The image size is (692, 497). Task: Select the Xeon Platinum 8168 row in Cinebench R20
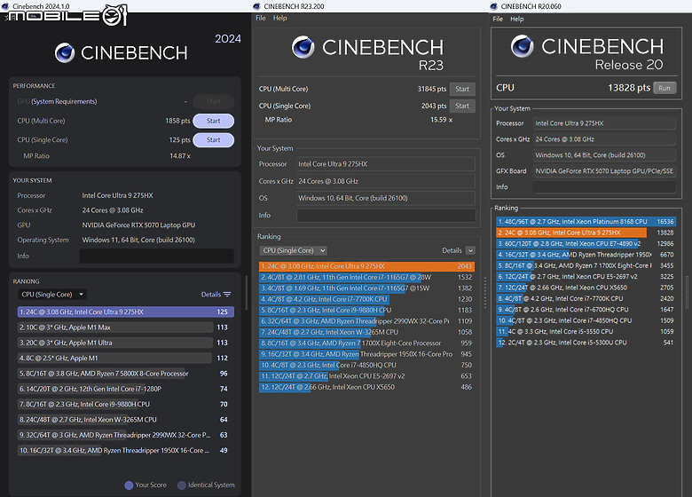tap(586, 222)
